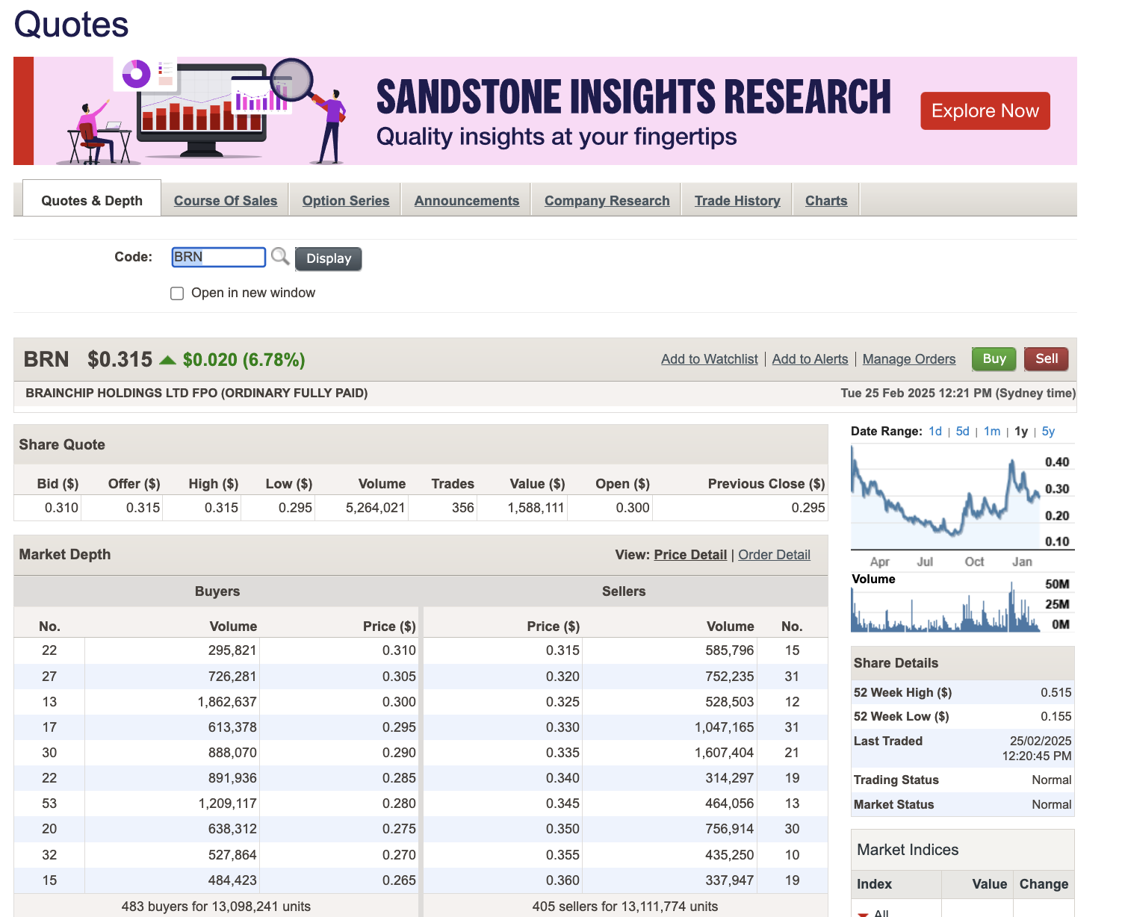Click the Last Traded date 25/02/2025

pyautogui.click(x=1041, y=741)
